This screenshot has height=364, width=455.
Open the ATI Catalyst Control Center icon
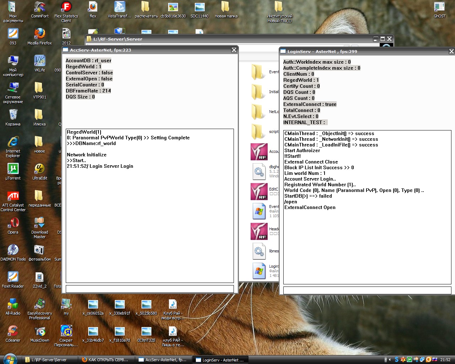click(x=13, y=196)
